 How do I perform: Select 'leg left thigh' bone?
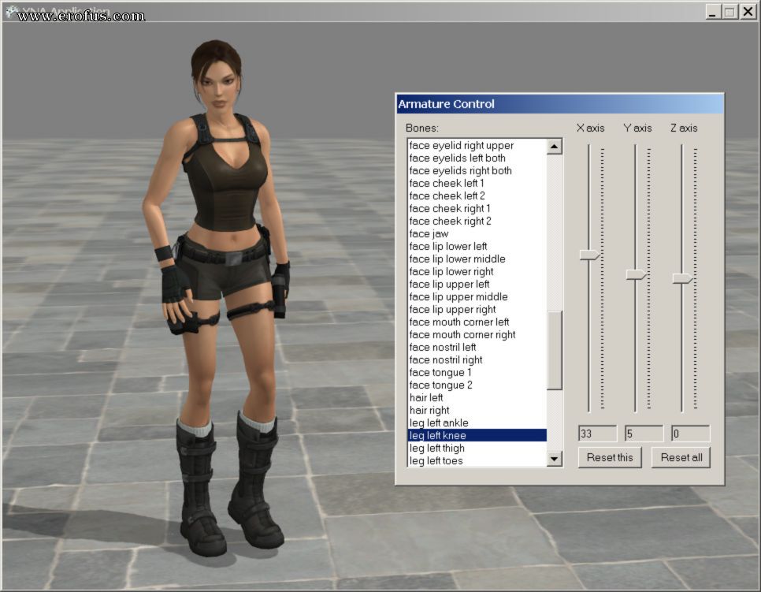coord(477,449)
